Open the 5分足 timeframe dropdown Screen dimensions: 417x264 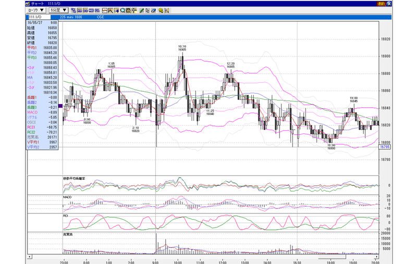tap(59, 10)
